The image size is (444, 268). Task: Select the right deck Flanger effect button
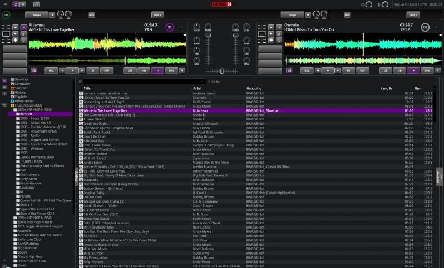292,15
